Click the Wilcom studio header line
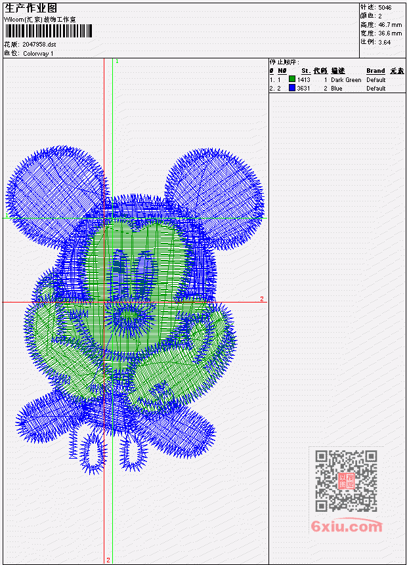This screenshot has width=407, height=565. click(39, 20)
